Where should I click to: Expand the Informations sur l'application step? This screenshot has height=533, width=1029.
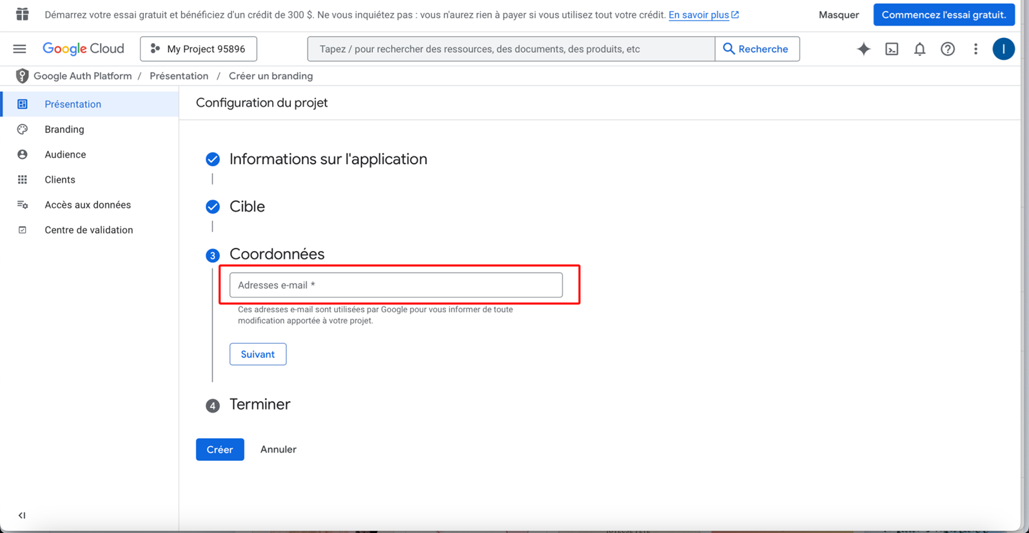(328, 159)
